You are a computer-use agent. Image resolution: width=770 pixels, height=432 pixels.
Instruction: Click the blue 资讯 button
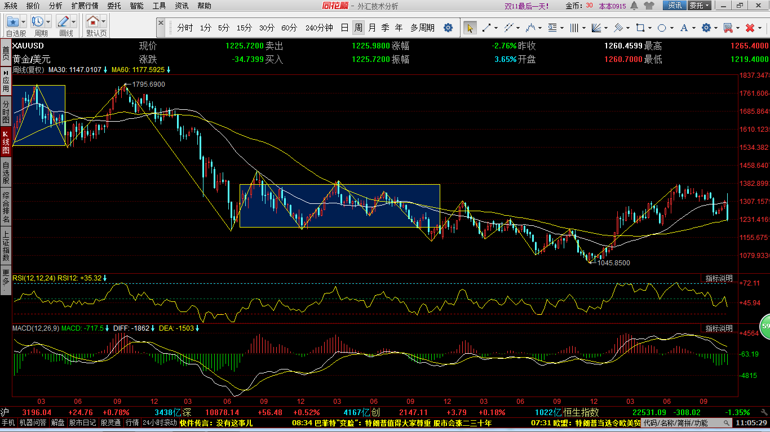coord(674,6)
